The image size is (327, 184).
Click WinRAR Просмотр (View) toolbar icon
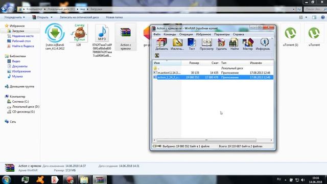[206, 44]
